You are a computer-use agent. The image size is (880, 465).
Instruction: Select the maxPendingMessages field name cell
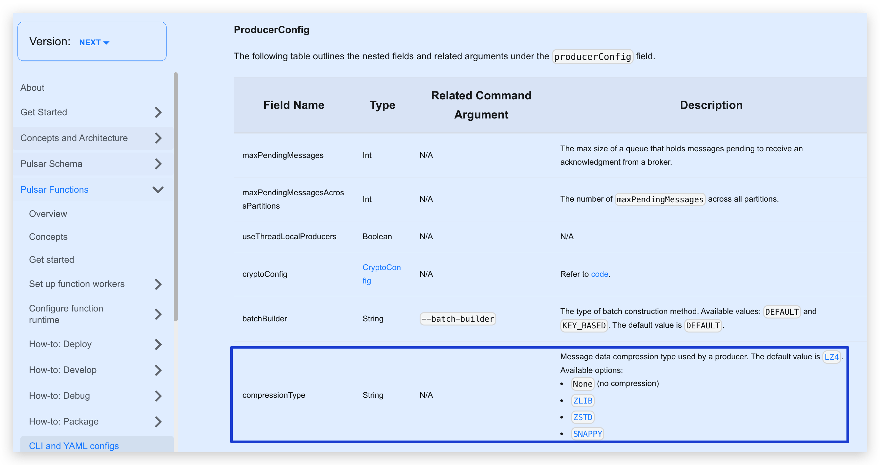[x=283, y=155]
